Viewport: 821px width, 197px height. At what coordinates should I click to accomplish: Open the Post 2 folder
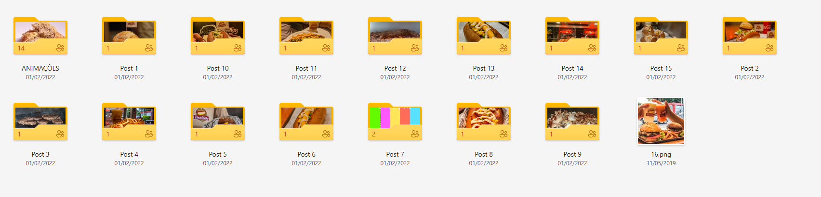[x=750, y=36]
